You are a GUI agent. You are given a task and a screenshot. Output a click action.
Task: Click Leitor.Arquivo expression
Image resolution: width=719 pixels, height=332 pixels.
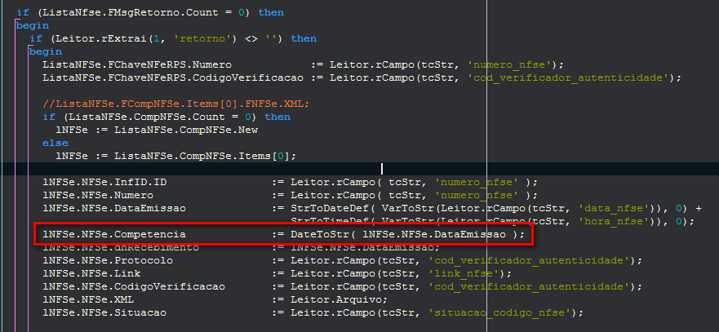[335, 300]
